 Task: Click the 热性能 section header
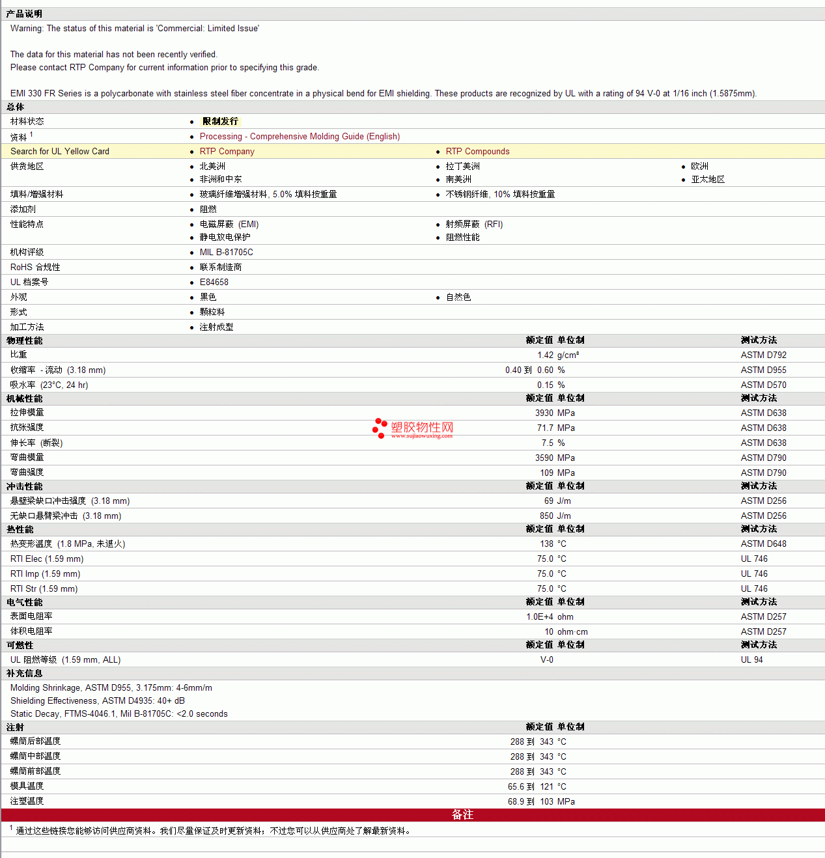click(20, 529)
